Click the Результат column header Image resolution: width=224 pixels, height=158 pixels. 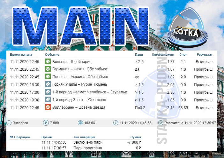click(205, 55)
